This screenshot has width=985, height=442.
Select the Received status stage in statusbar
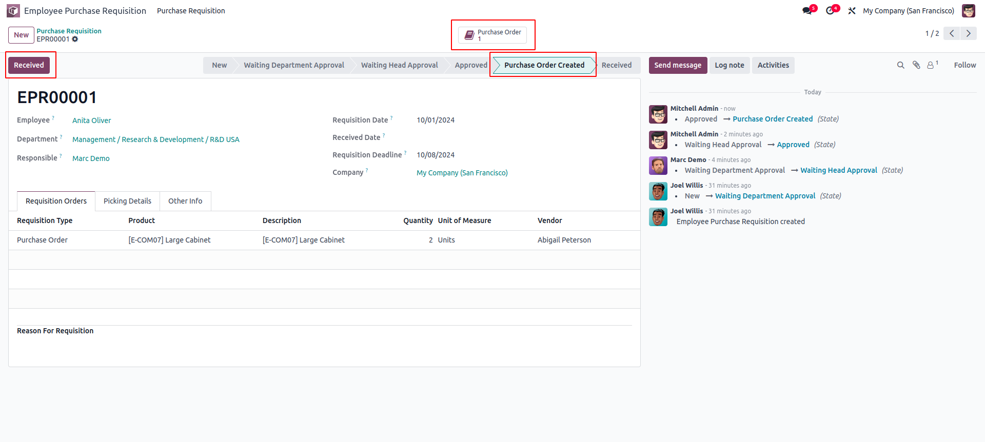(617, 65)
